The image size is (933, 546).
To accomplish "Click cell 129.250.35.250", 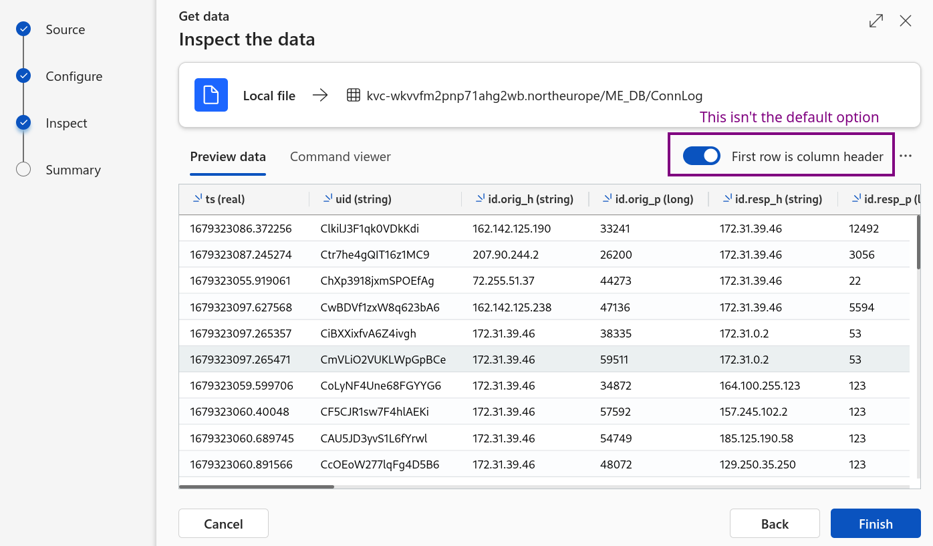I will (758, 464).
